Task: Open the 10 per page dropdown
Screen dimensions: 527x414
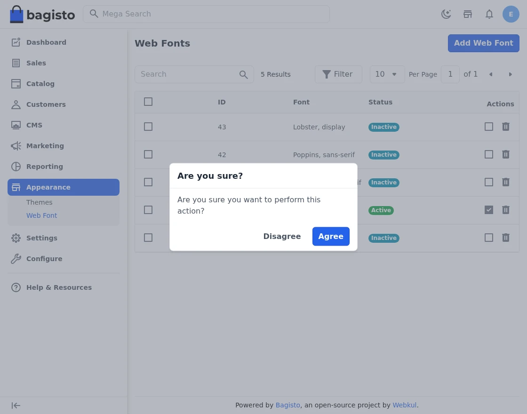Action: pos(387,74)
